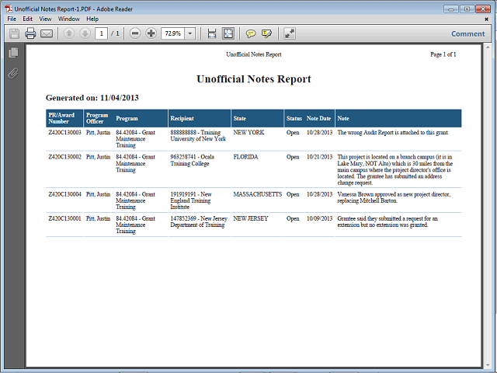Click the Save file icon
Image resolution: width=497 pixels, height=373 pixels.
[x=14, y=33]
